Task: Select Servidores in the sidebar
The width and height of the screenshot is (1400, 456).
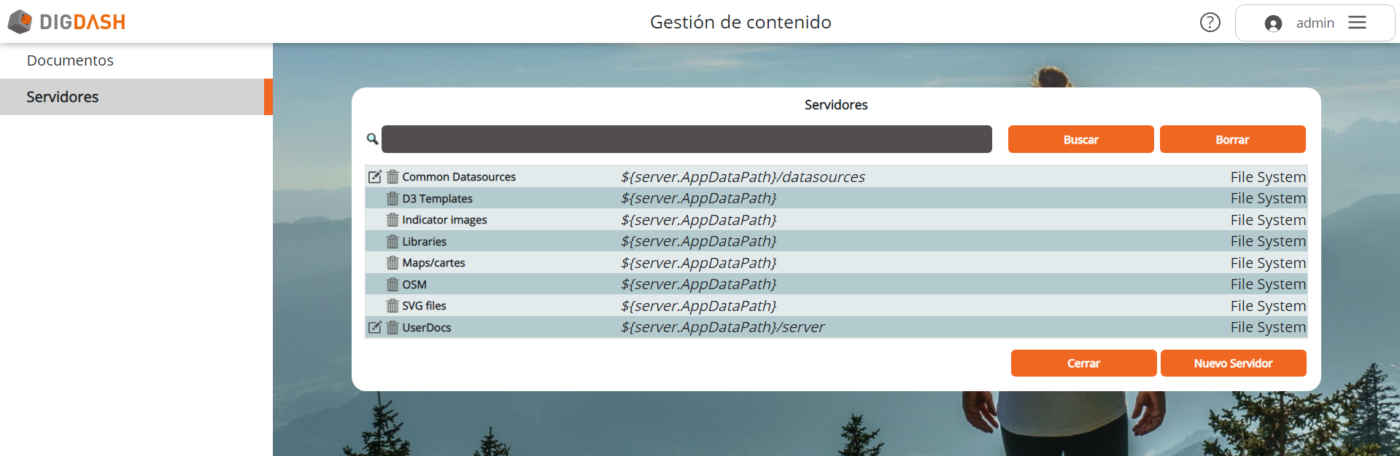Action: pos(63,97)
